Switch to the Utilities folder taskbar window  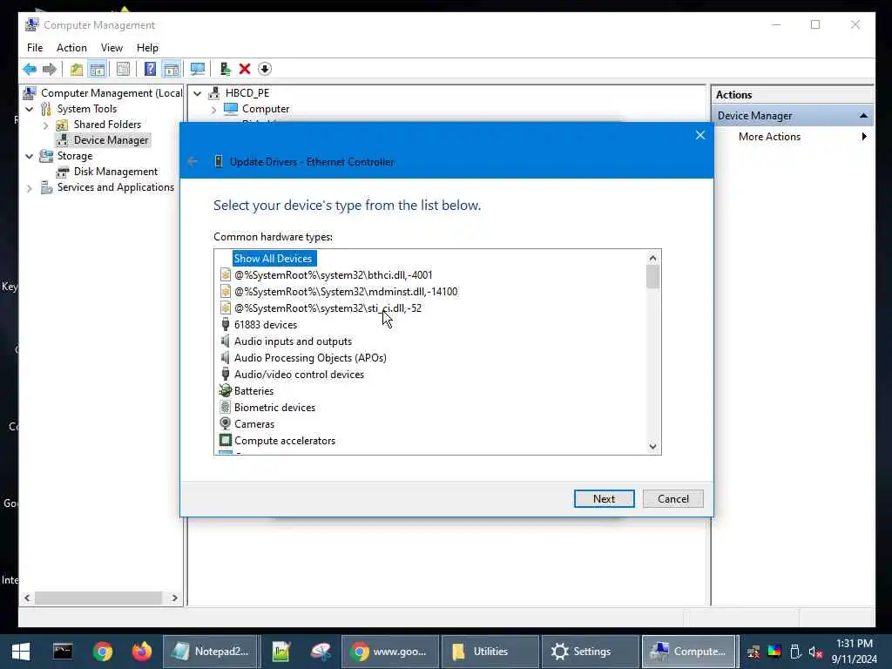(490, 652)
